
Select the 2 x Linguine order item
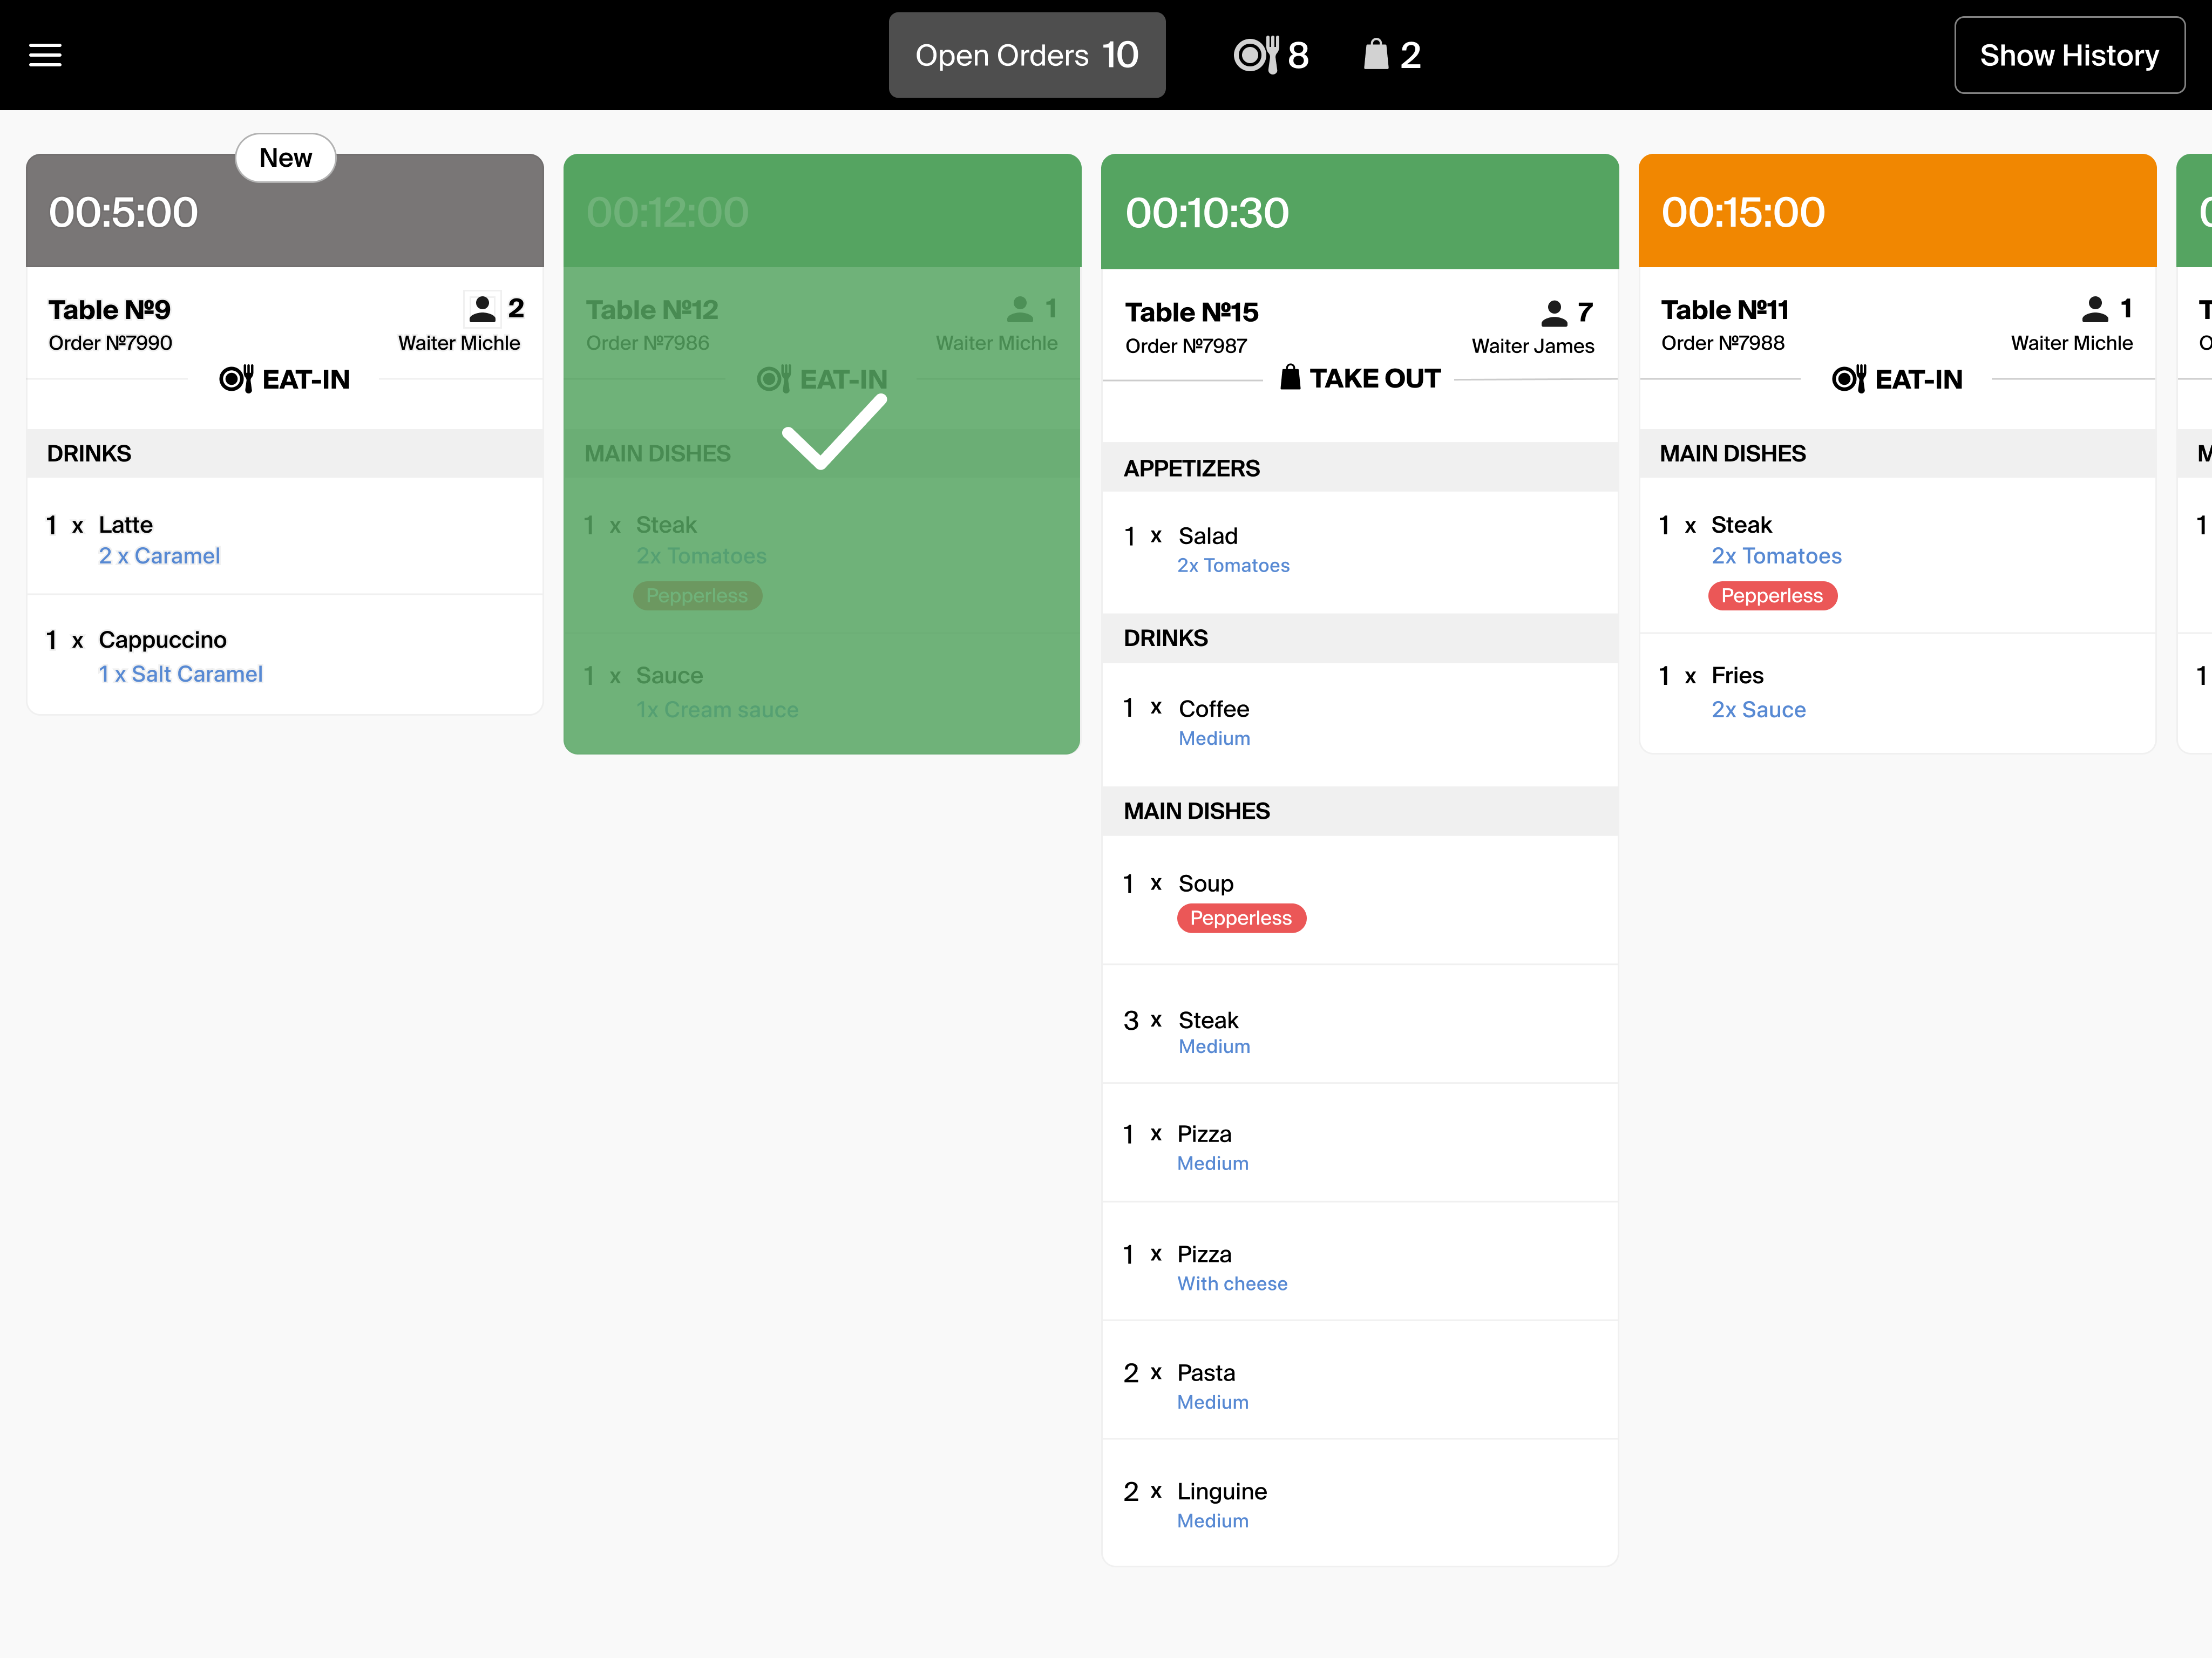[1360, 1503]
